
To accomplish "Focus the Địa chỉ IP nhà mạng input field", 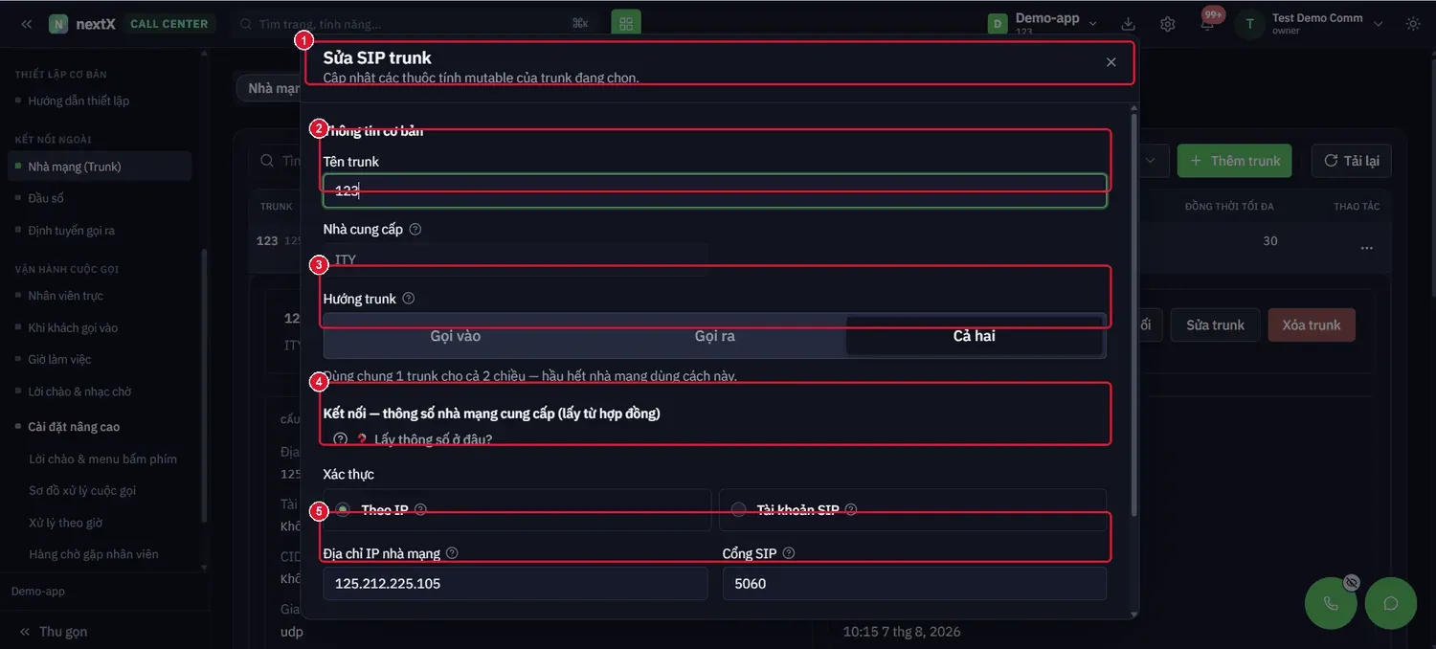I will click(x=515, y=584).
